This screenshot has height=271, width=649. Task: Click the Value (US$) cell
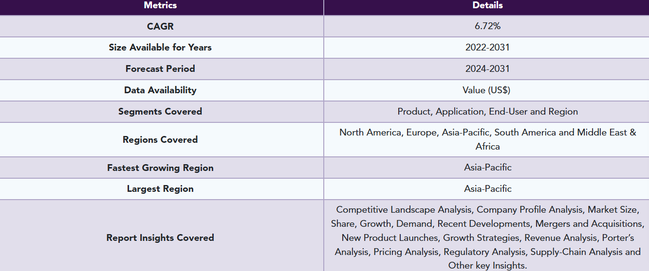(486, 90)
